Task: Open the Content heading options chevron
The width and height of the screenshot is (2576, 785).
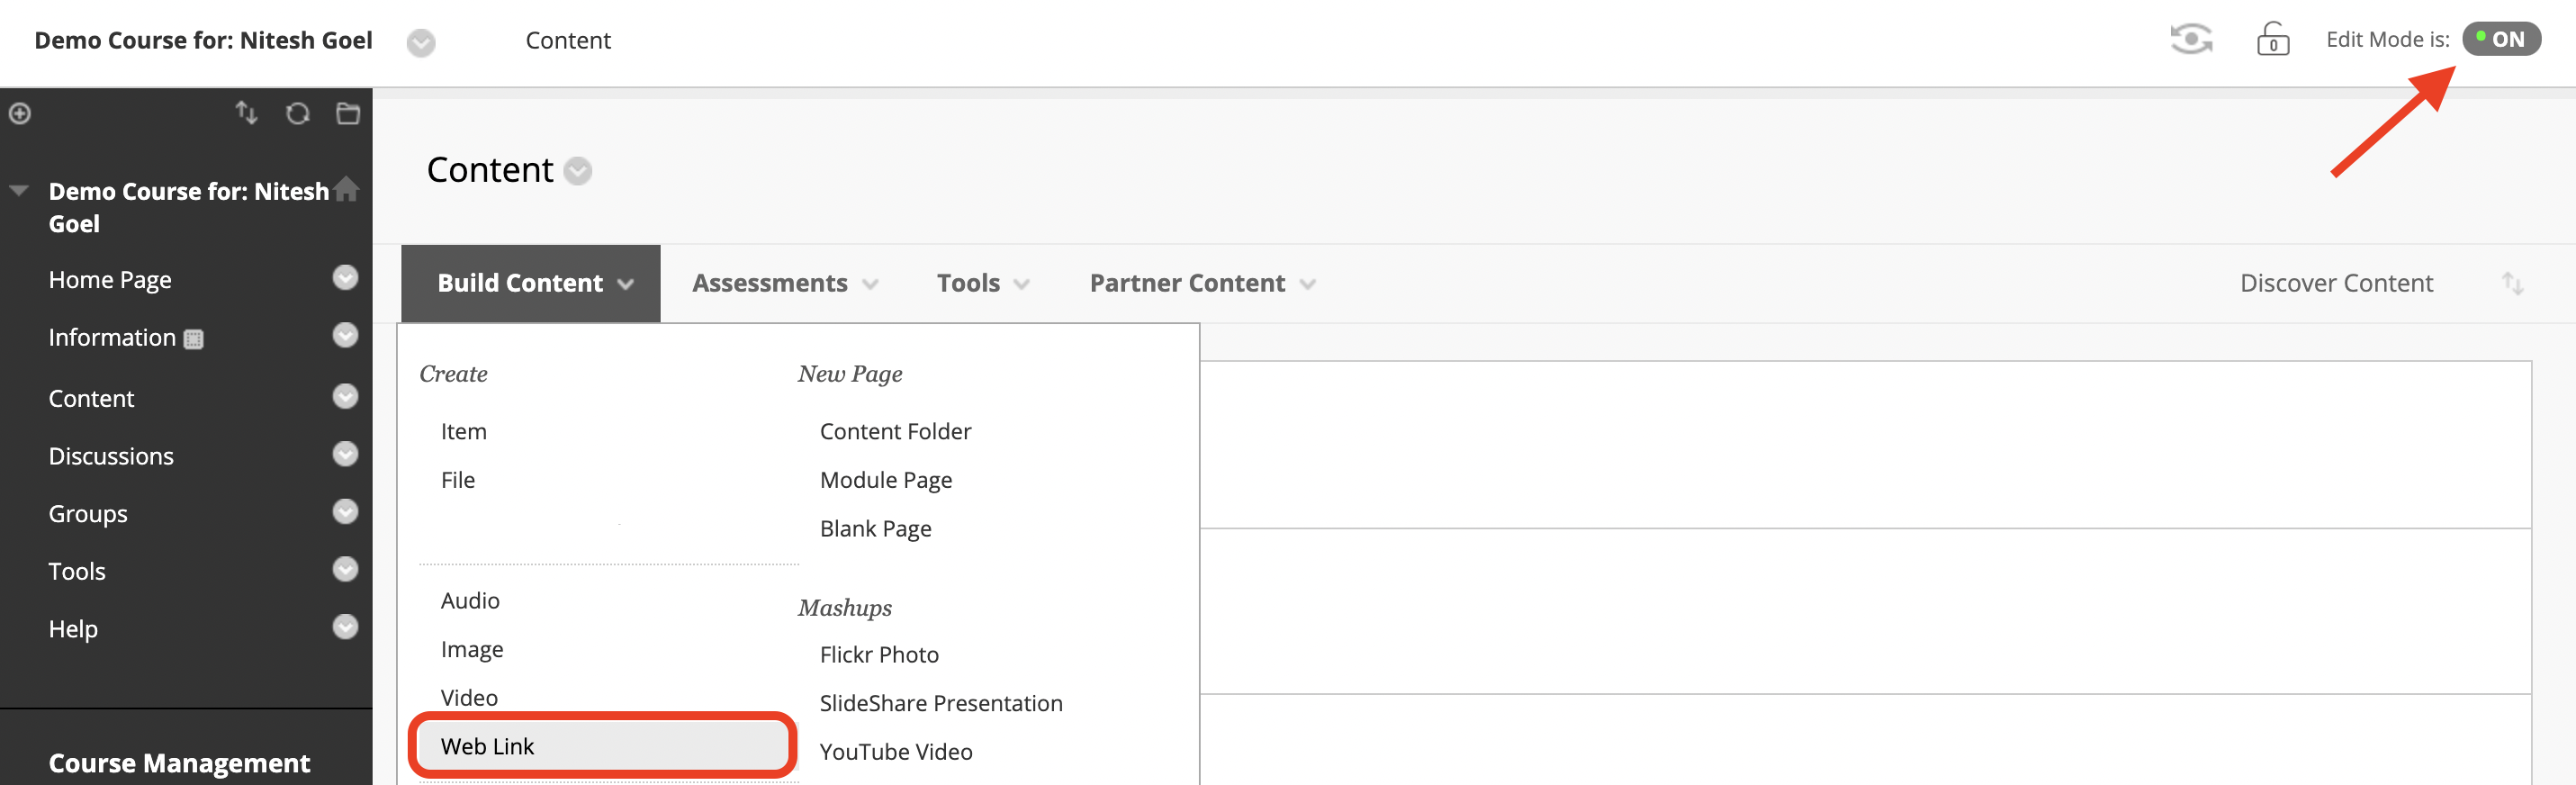Action: coord(577,171)
